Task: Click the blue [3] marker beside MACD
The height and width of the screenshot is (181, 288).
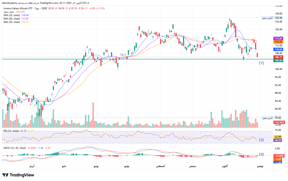Action: point(261,154)
